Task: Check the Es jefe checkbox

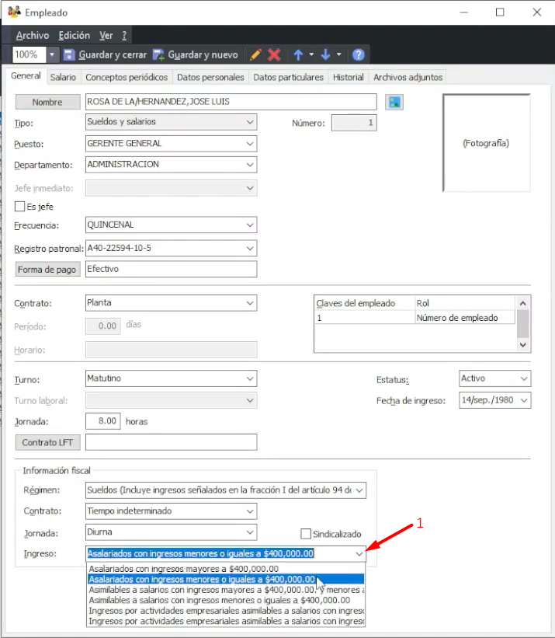Action: point(21,207)
